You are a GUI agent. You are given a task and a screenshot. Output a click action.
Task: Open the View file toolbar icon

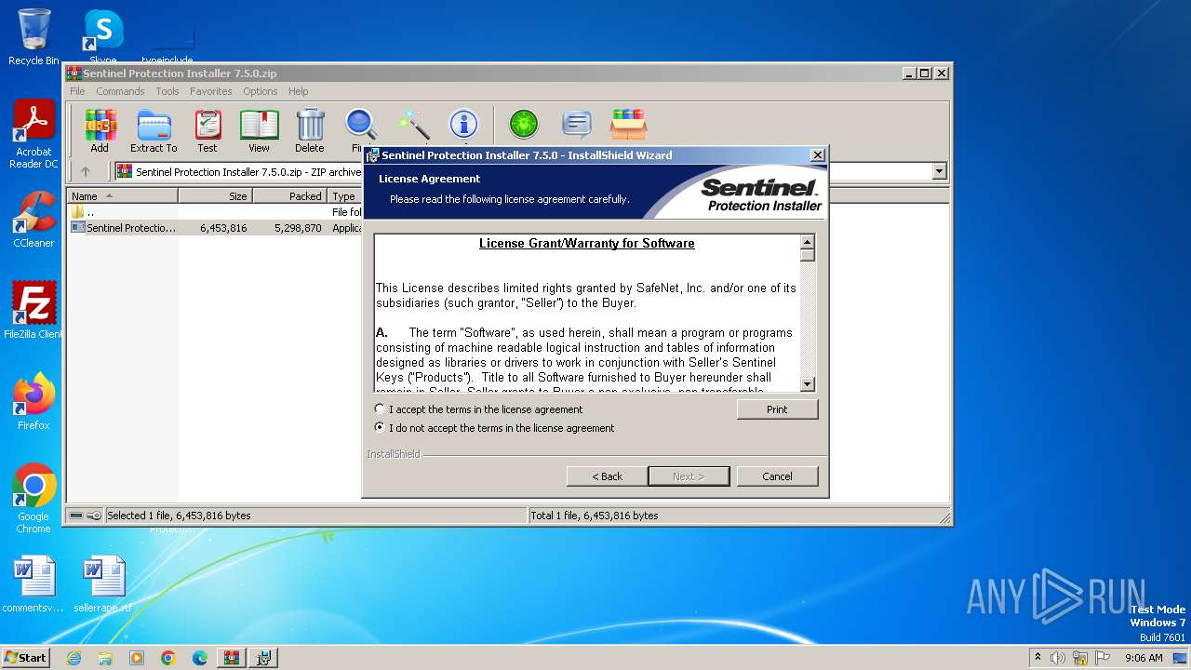[259, 130]
